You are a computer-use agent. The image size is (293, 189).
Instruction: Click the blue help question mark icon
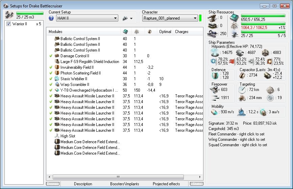pyautogui.click(x=51, y=18)
